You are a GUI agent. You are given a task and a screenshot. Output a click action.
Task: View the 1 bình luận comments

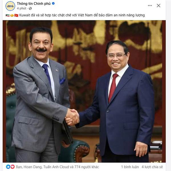[130, 167]
